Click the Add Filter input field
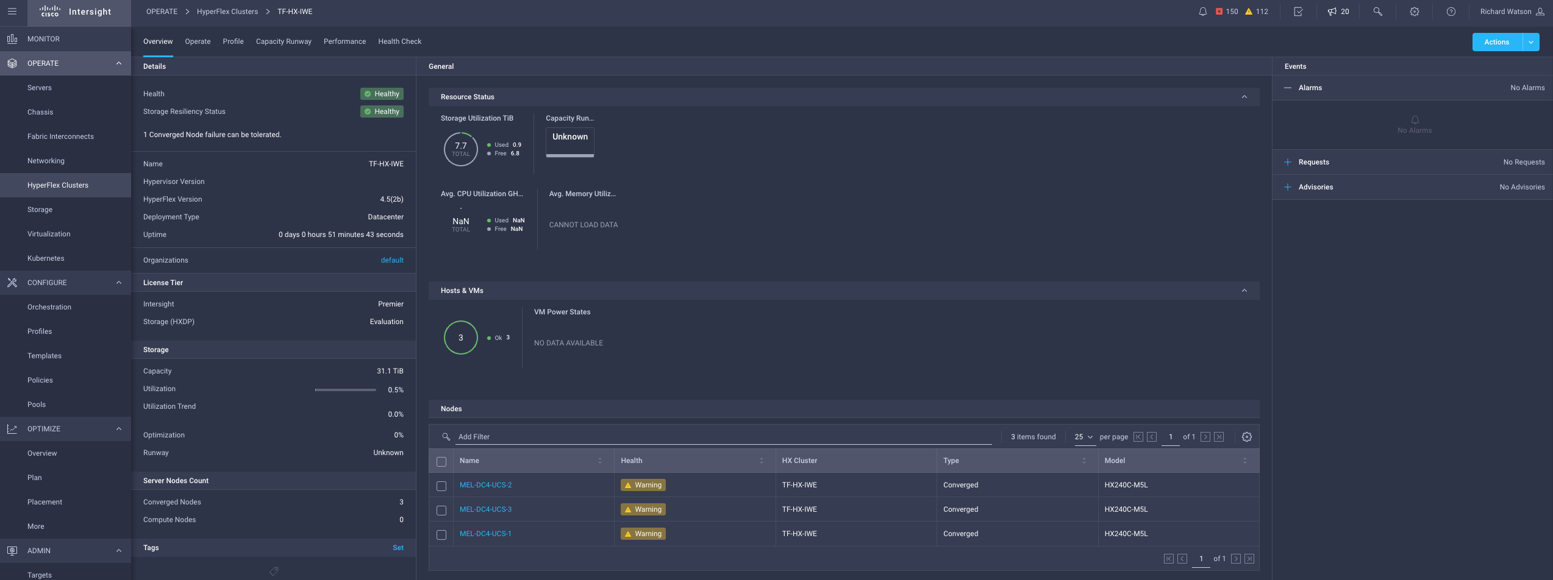Image resolution: width=1553 pixels, height=580 pixels. tap(724, 437)
